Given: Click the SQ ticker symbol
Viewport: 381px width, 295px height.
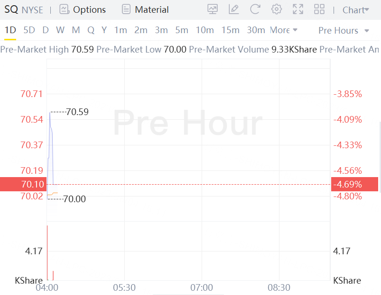Looking at the screenshot, I should coord(11,9).
